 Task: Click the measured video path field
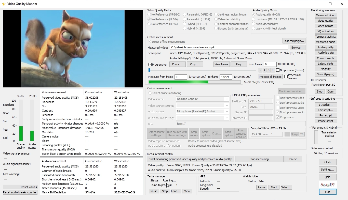pos(229,47)
